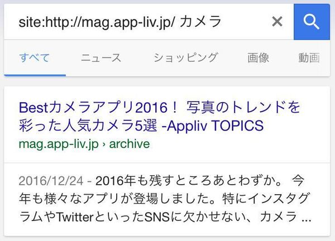Screen dimensions: 335x241
Task: Switch to the ニュース tab
Action: click(x=101, y=58)
